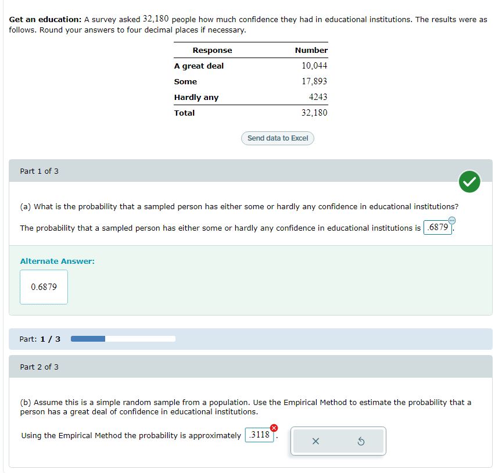Image resolution: width=495 pixels, height=473 pixels.
Task: Select the total value 32,180 in table
Action: [314, 113]
